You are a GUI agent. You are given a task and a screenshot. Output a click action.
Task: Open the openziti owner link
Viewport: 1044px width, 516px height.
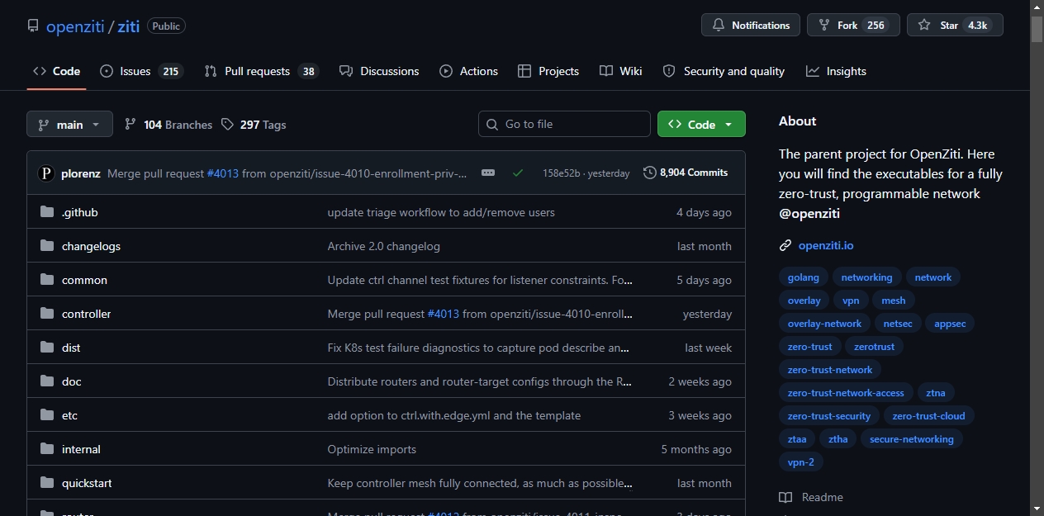(x=75, y=26)
